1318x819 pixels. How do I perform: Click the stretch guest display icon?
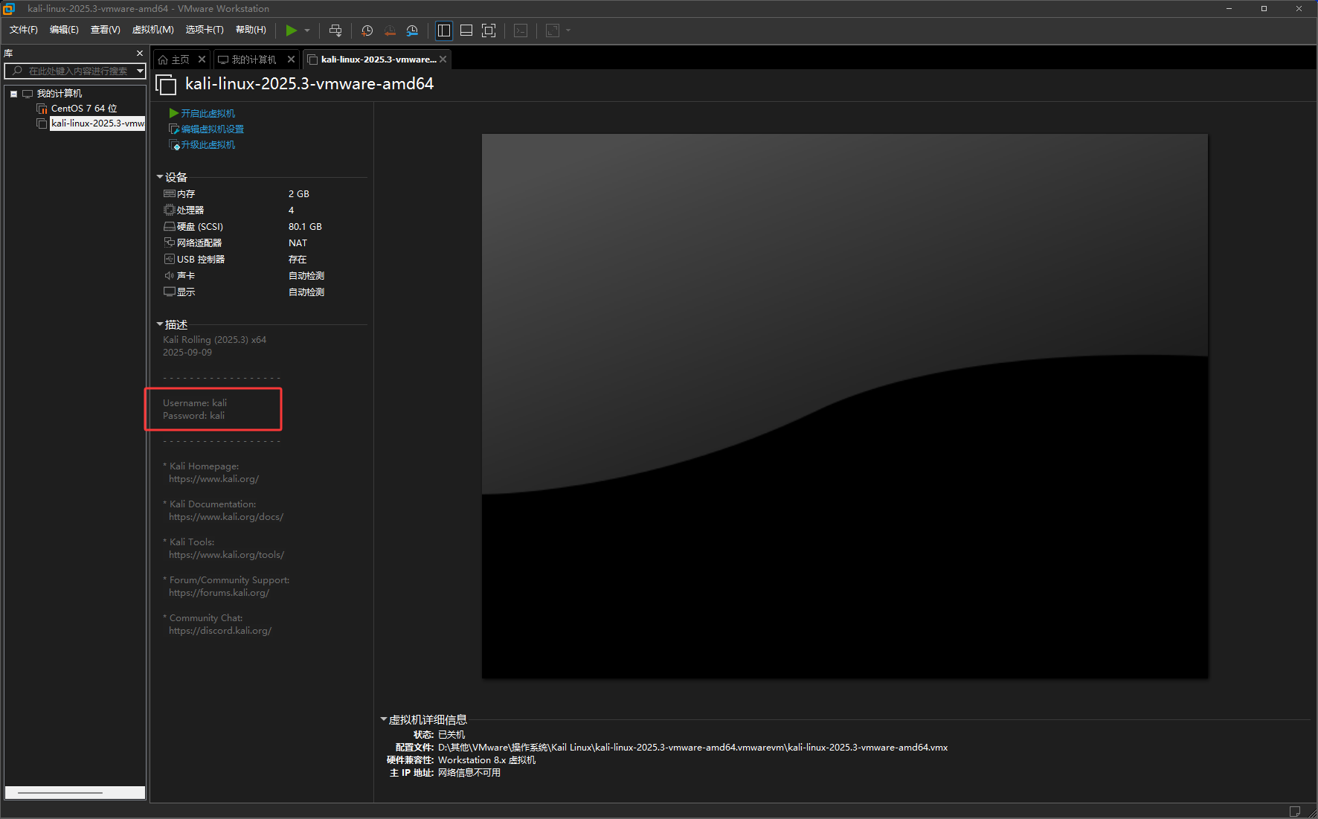(x=553, y=30)
